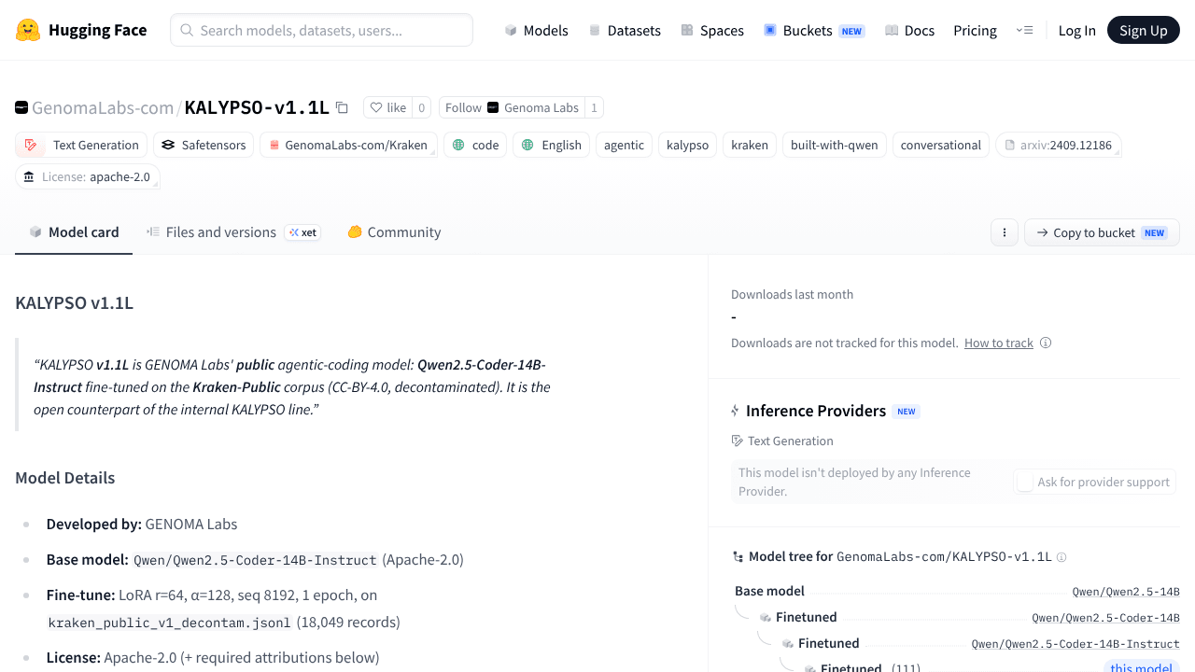Click the Model tree info icon
The height and width of the screenshot is (672, 1195).
coord(1061,557)
